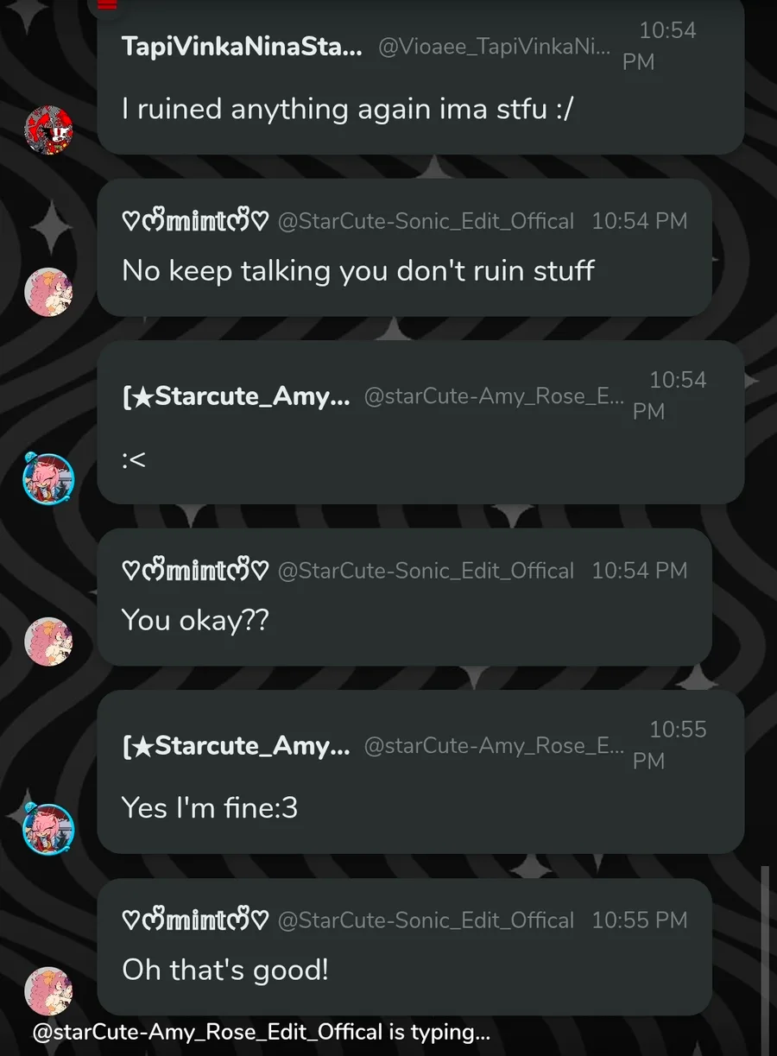The image size is (777, 1056).
Task: Open @starCute-Amy_Rose_E... handle above "Yes I'm fine:3"
Action: (x=493, y=746)
